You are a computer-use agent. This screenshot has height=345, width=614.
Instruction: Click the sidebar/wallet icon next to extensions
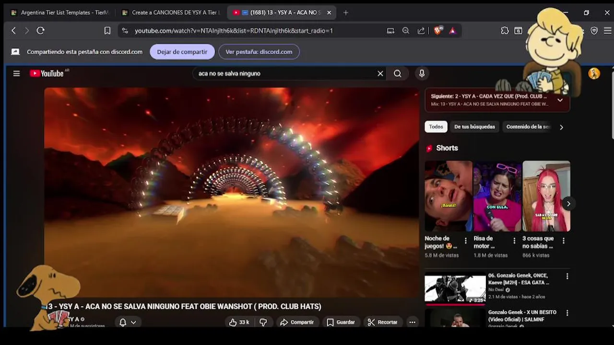click(519, 31)
